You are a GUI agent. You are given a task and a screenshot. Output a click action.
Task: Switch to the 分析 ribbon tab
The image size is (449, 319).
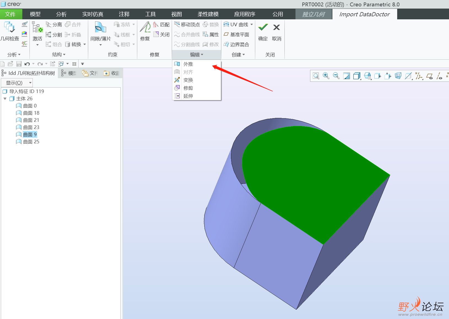61,14
